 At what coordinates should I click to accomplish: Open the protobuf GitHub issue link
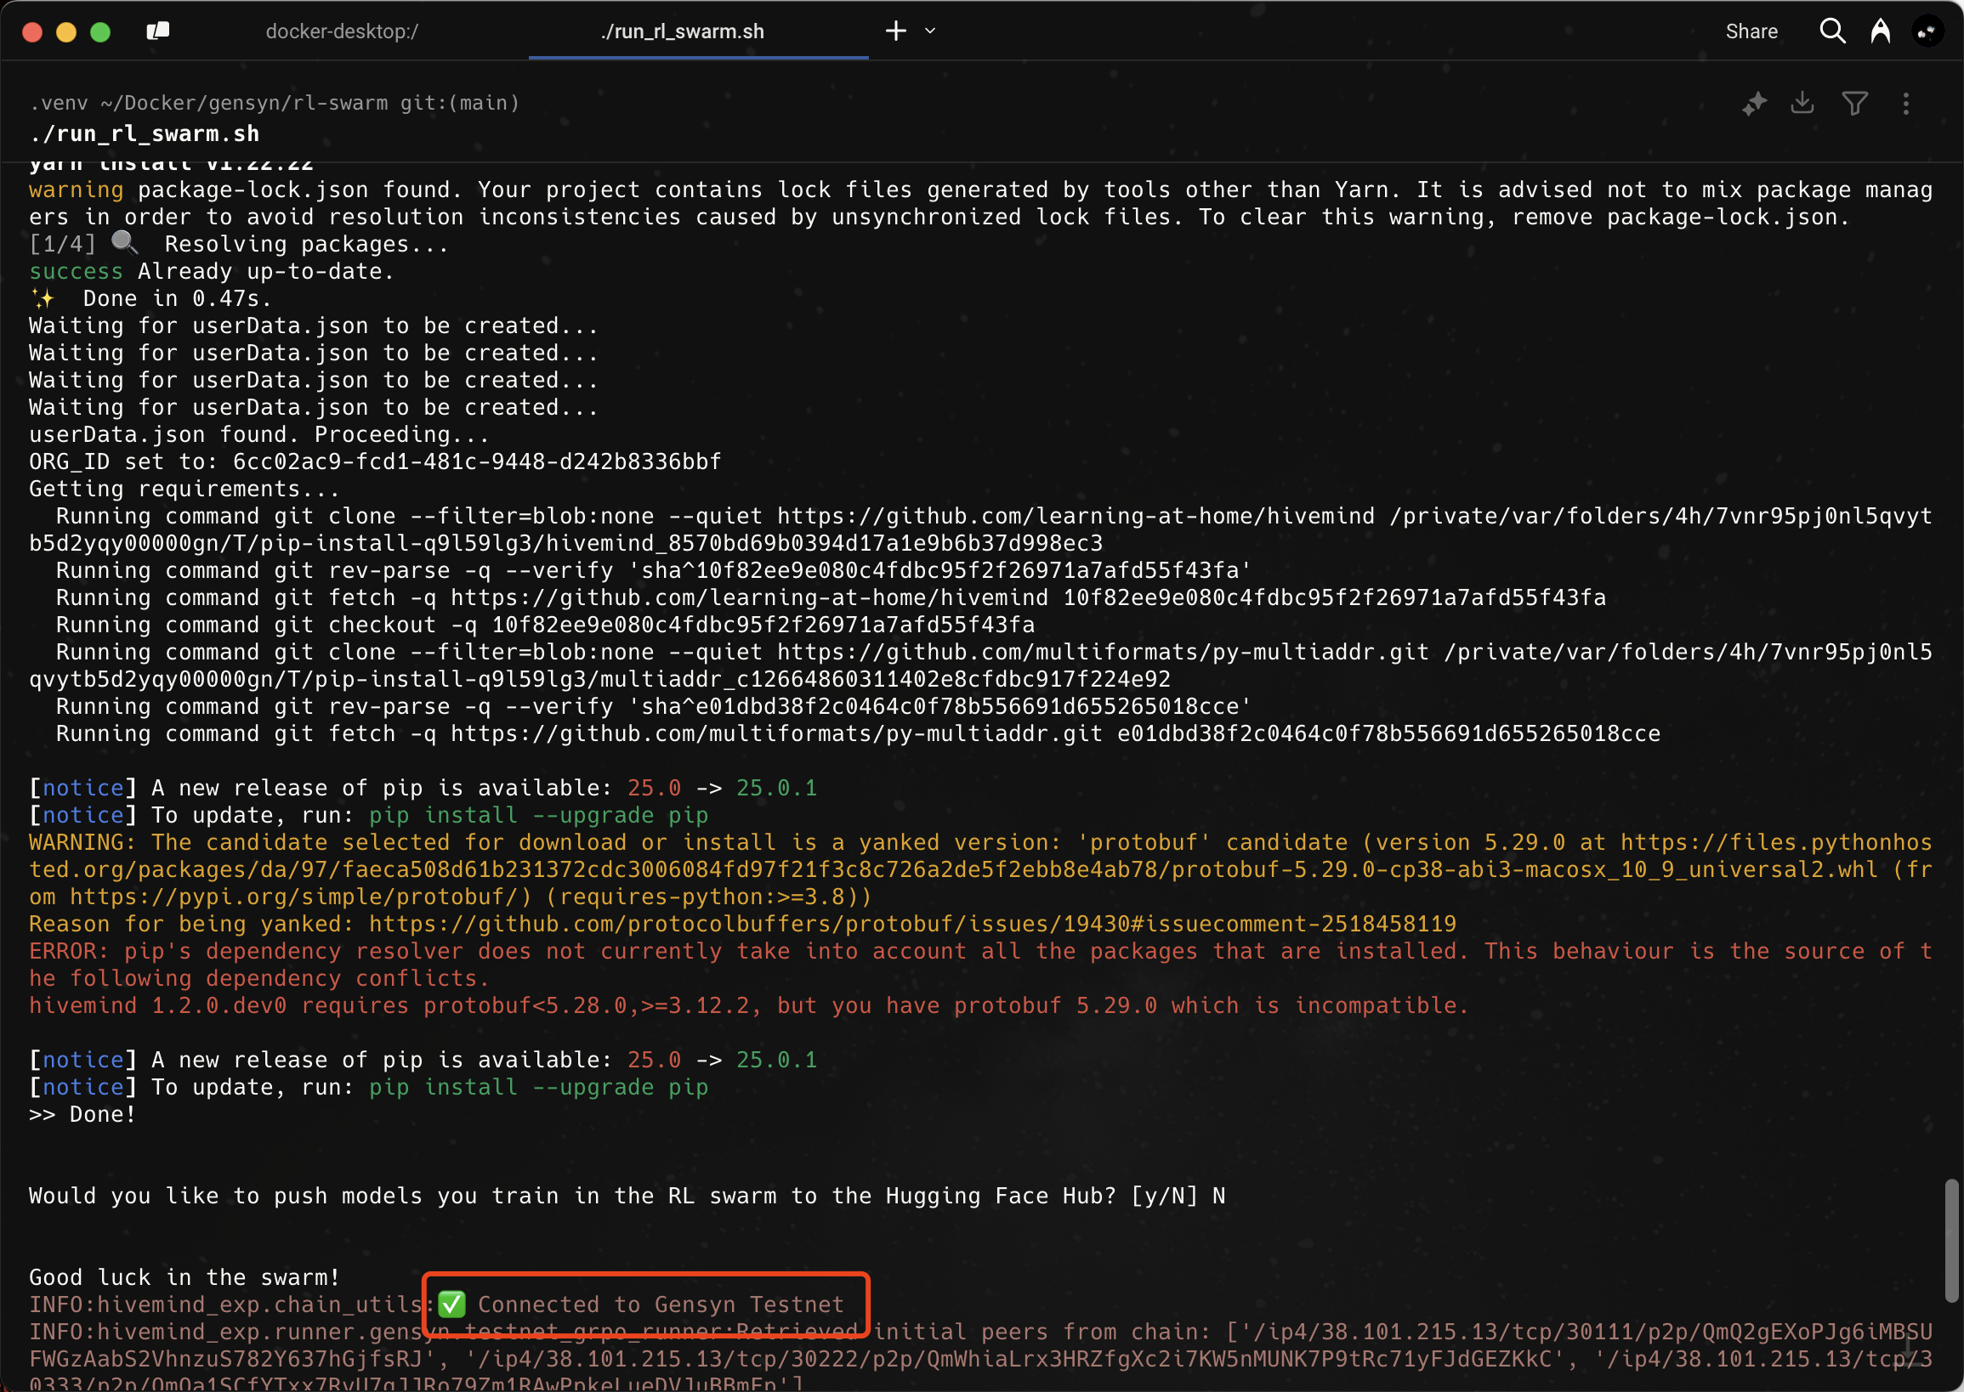911,924
